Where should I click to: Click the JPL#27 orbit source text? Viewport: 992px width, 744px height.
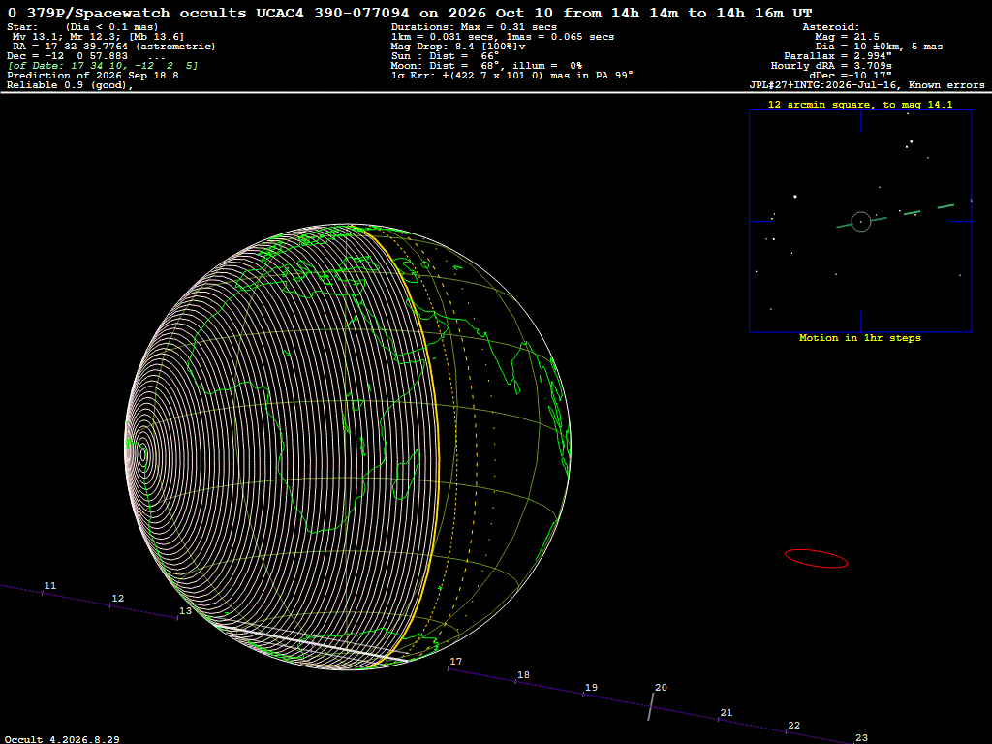[x=867, y=85]
